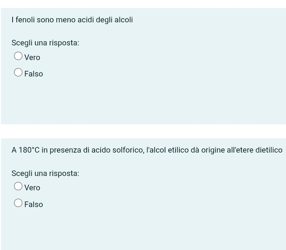Select Falso radio button for alcol etilico question
Viewport: 286px width, 250px height.
click(18, 203)
